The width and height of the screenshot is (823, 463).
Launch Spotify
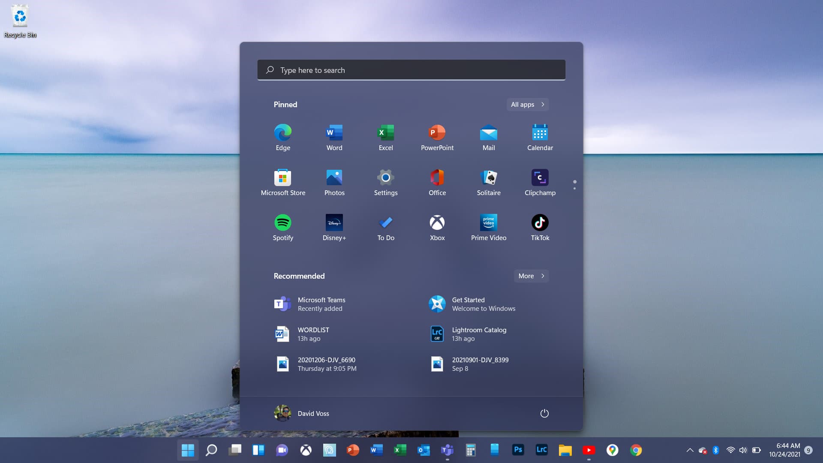(283, 228)
